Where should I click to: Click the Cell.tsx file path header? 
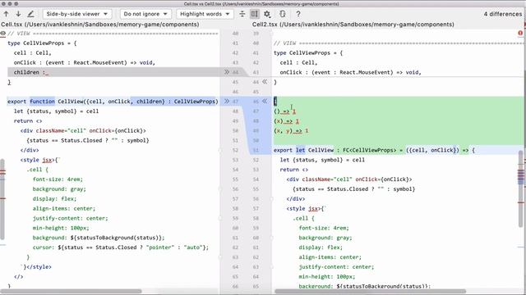click(x=100, y=25)
